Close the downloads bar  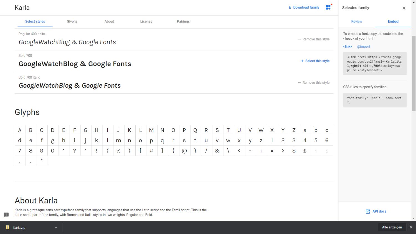pyautogui.click(x=411, y=227)
